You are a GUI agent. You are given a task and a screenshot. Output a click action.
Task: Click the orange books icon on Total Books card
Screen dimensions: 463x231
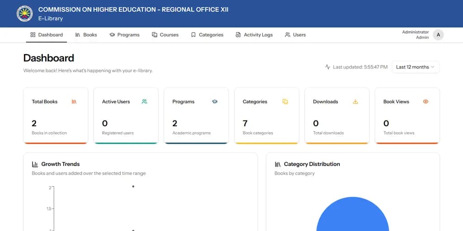pos(74,102)
